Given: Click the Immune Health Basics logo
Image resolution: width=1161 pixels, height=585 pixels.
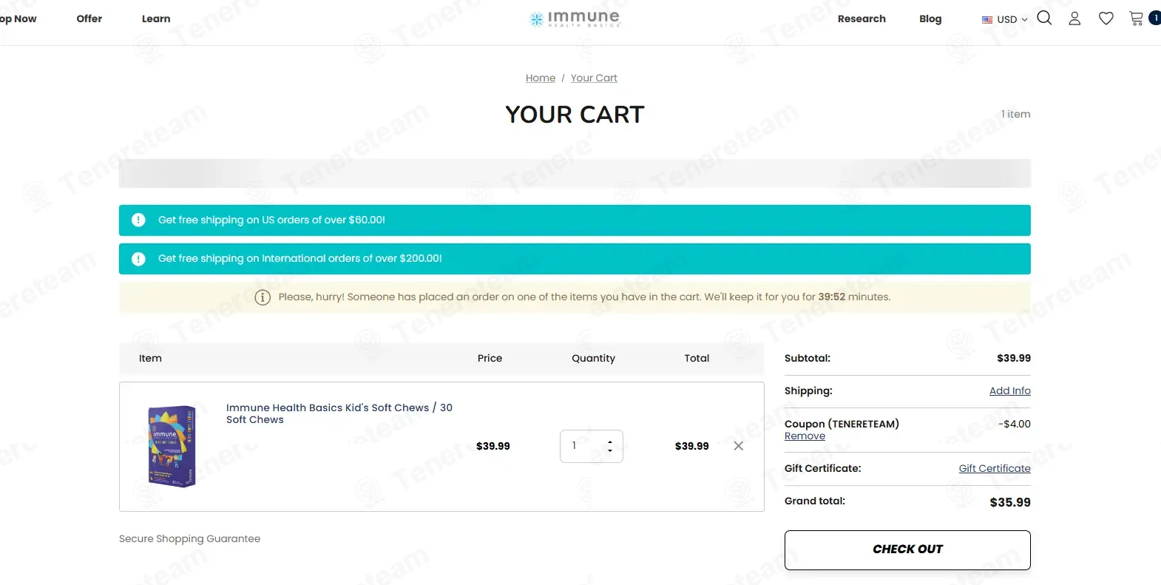Looking at the screenshot, I should click(x=575, y=18).
